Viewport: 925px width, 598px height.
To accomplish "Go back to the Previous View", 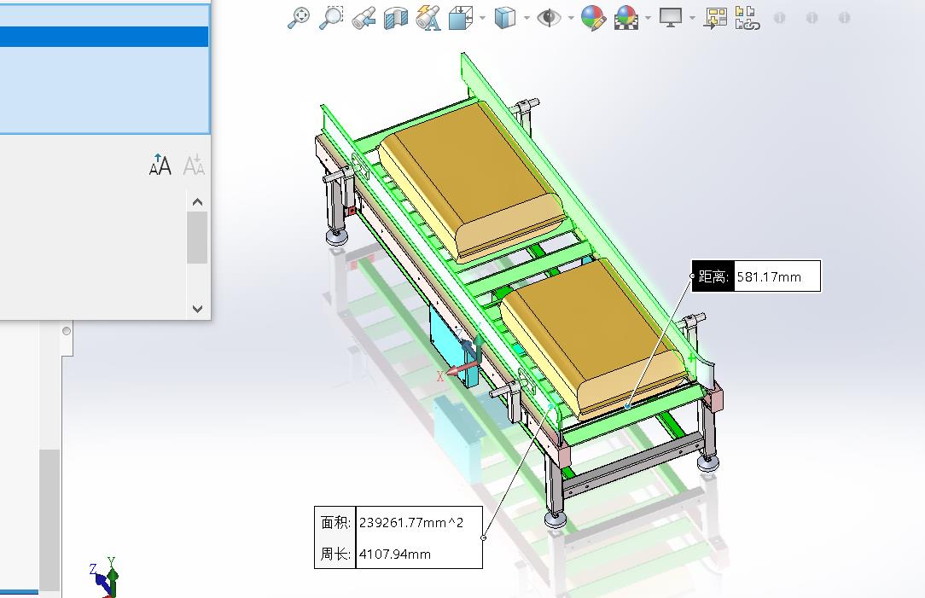I will 364,18.
